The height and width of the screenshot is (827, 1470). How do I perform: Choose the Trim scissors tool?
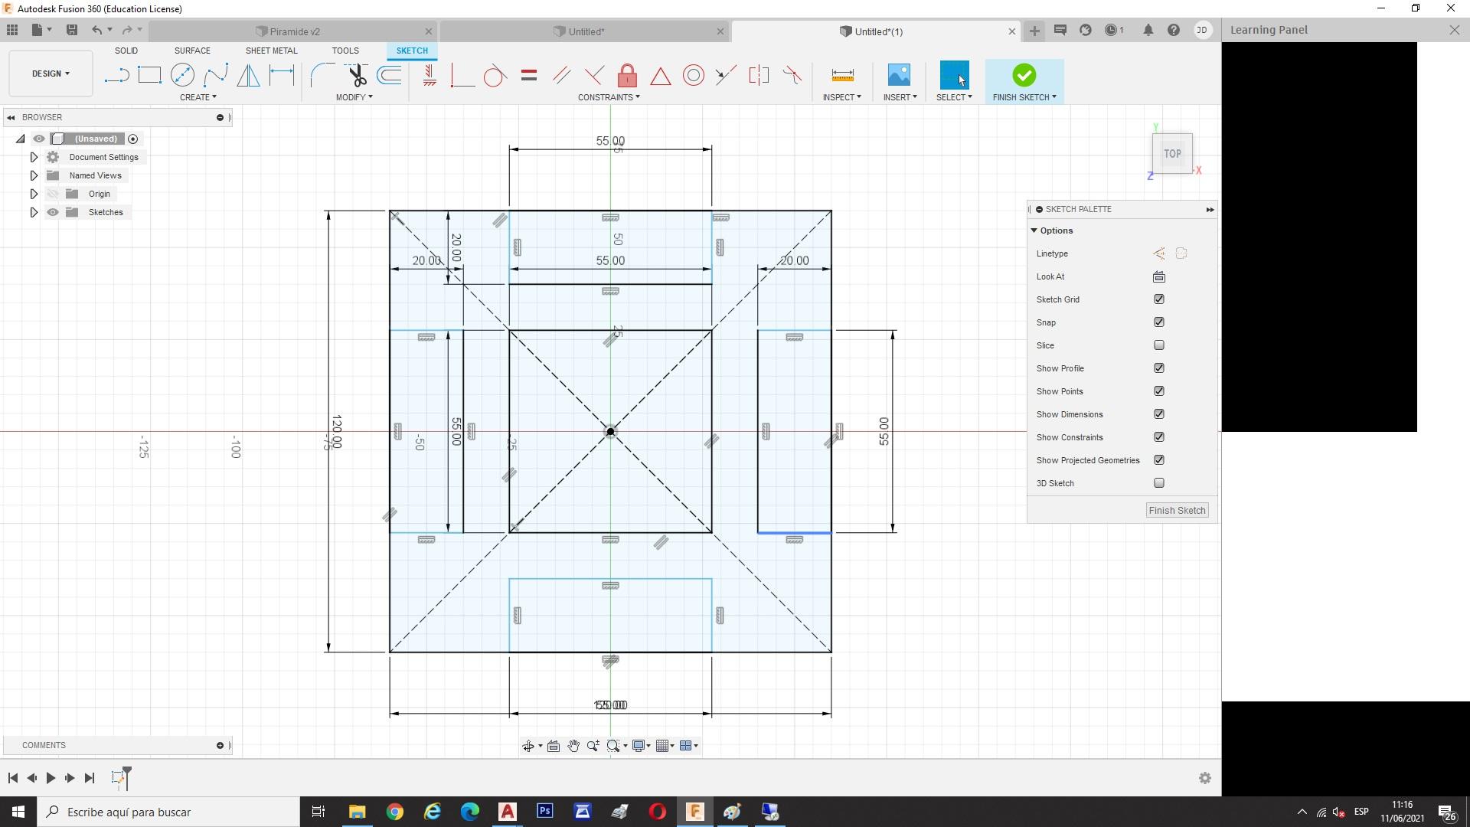357,75
